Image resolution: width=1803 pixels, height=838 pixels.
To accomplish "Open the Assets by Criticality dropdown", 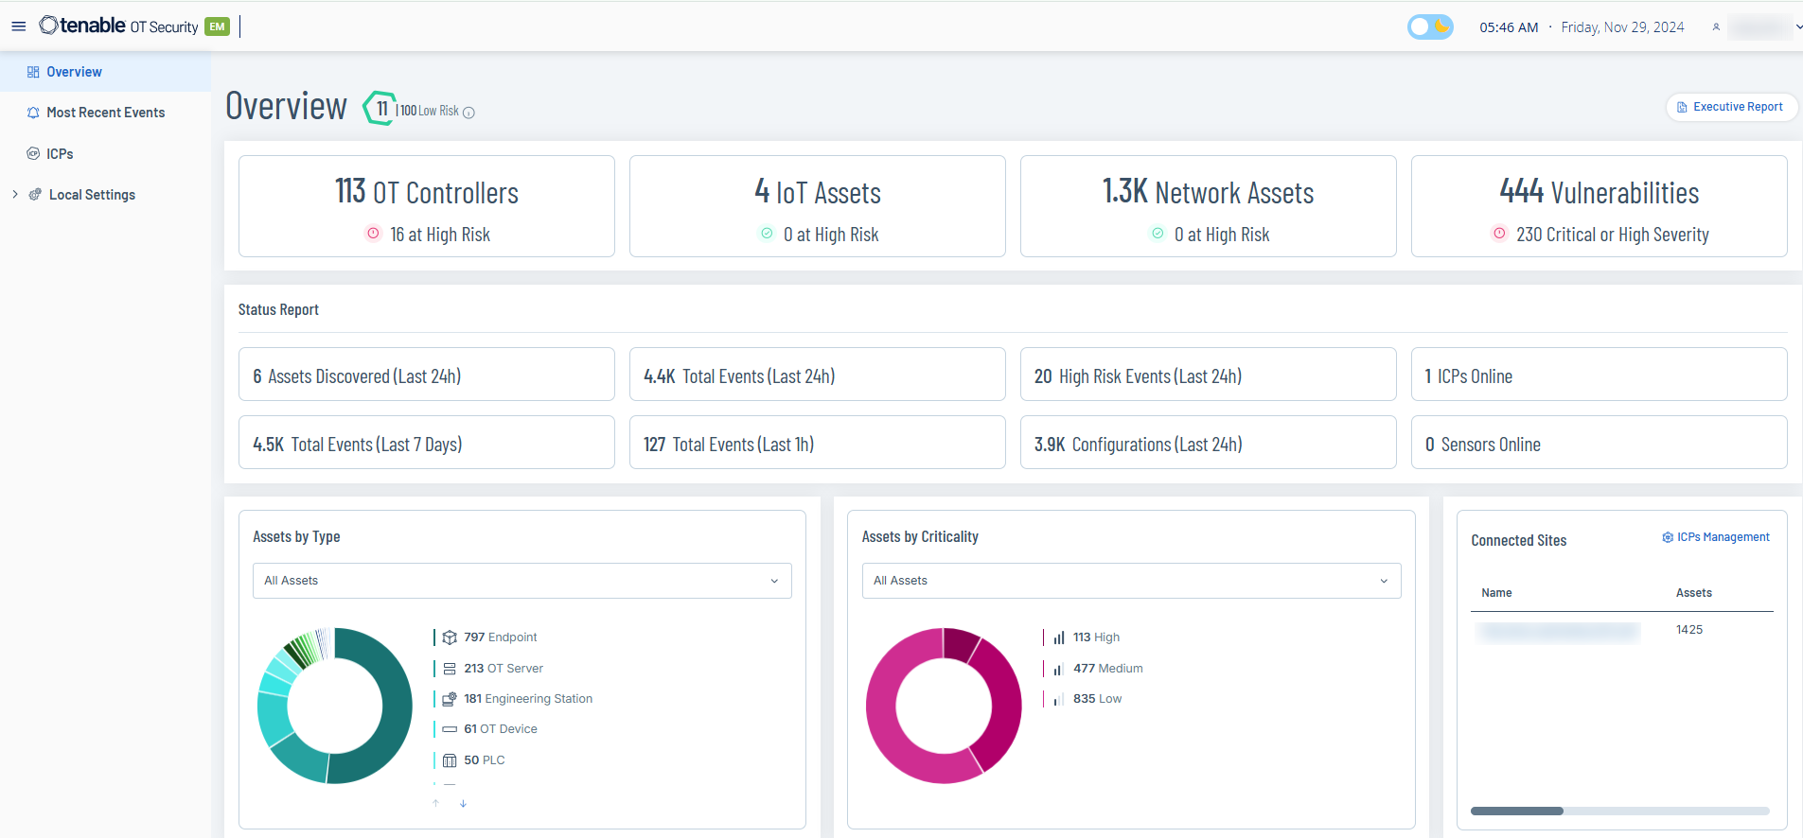I will point(1130,581).
